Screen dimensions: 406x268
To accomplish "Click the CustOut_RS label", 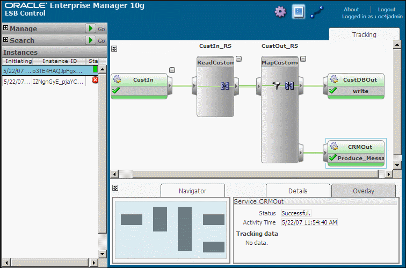I will [280, 46].
